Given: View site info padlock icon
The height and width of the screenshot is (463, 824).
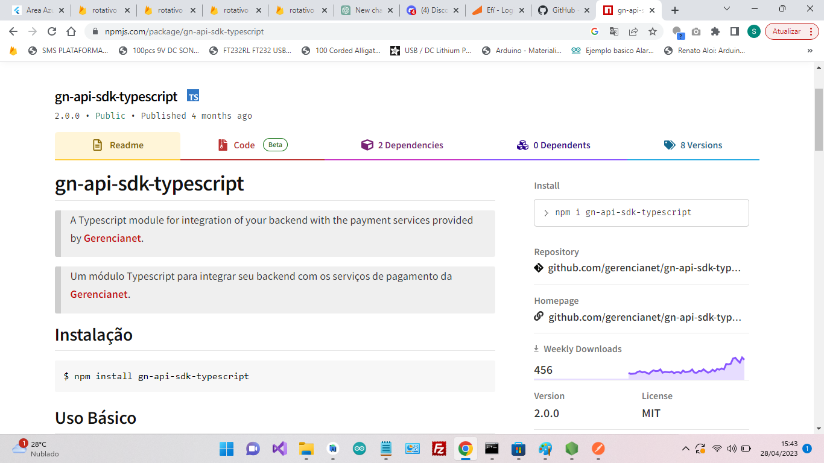Looking at the screenshot, I should coord(95,31).
